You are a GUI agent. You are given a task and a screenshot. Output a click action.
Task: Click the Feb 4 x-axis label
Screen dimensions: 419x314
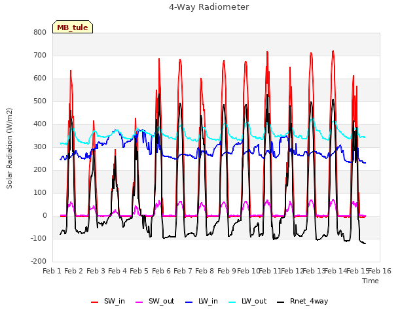[117, 271]
